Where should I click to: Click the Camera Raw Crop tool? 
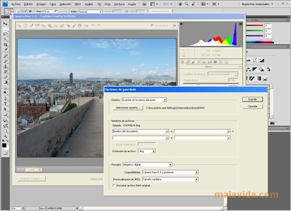tap(50, 26)
